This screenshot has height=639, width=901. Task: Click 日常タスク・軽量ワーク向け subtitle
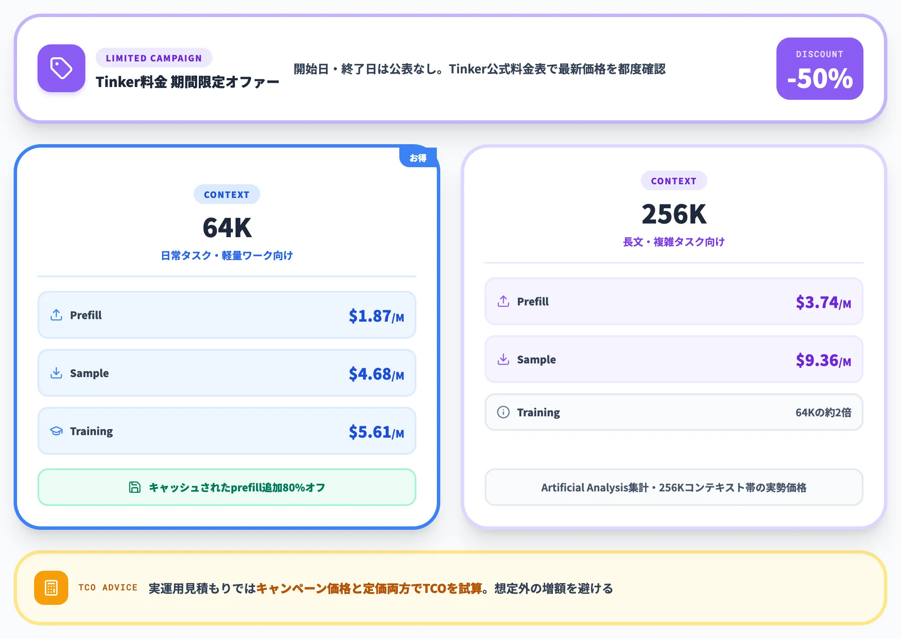227,255
